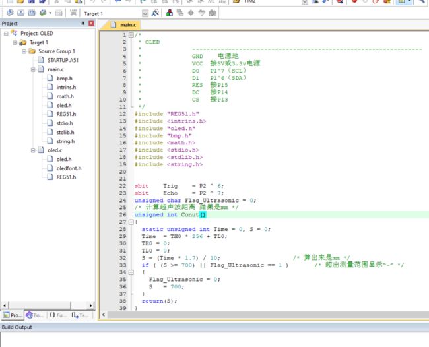Click the Manage Multi-Project Workspace icon

(180, 13)
